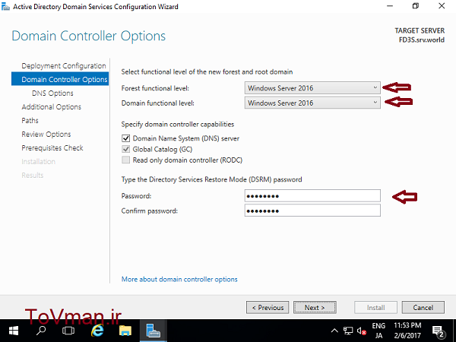
Task: Open Domain functional level dropdown
Action: pyautogui.click(x=312, y=103)
